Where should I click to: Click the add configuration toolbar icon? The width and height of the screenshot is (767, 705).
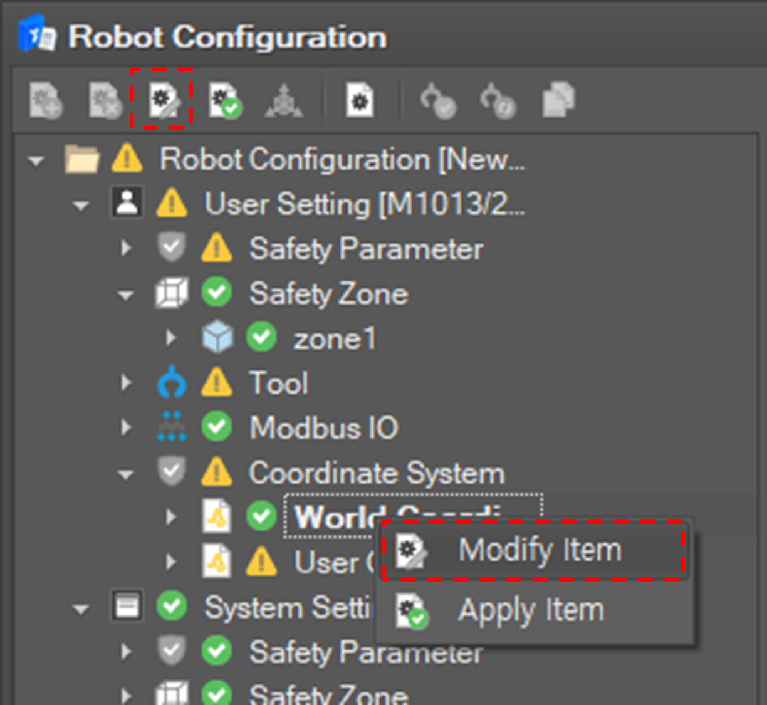[46, 100]
